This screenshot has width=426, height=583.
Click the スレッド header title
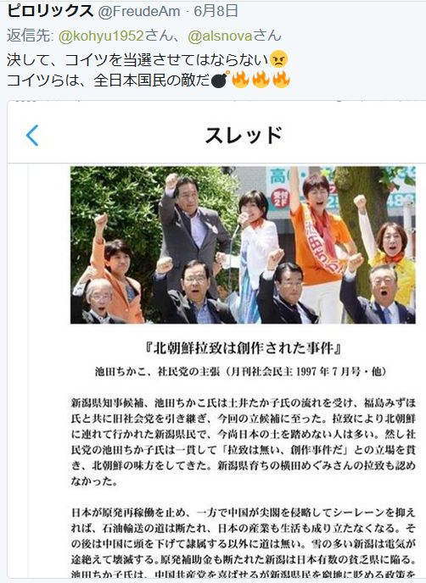(244, 135)
